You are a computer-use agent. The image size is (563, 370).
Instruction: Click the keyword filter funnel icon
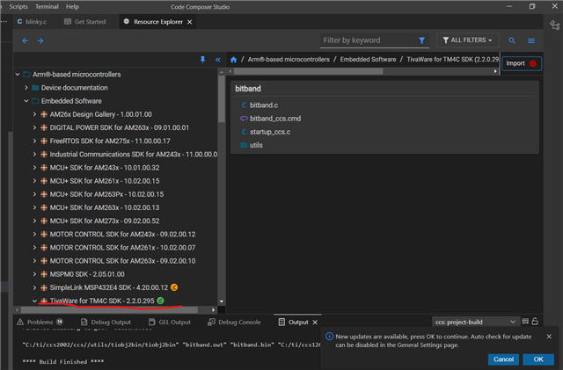click(422, 40)
